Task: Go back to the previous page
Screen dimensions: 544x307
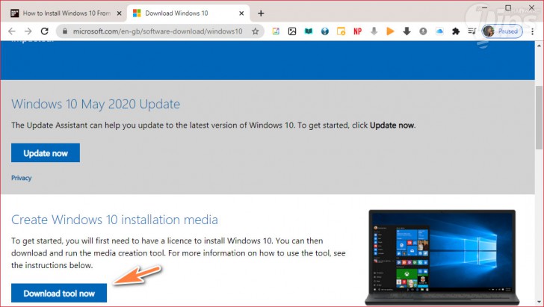Action: click(x=12, y=31)
